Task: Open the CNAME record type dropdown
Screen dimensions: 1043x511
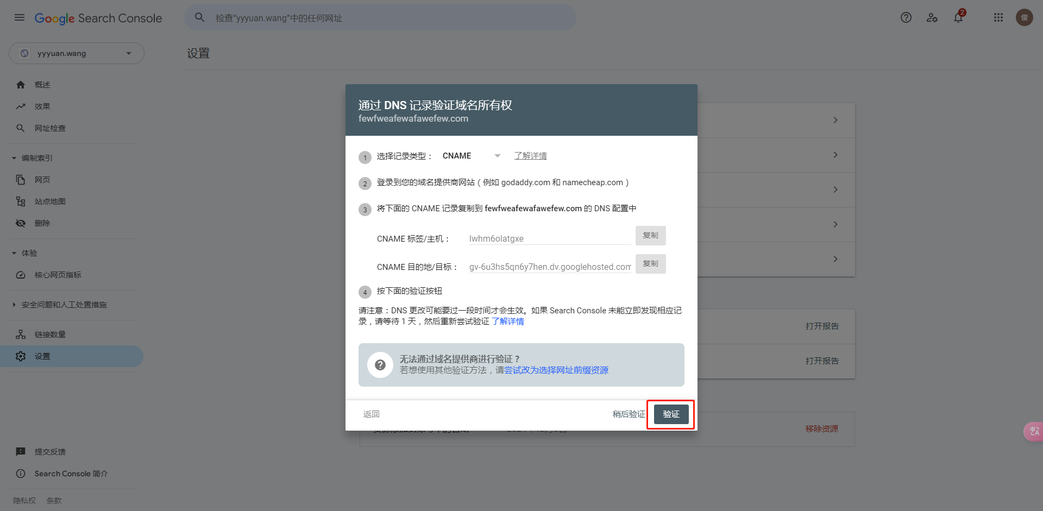Action: coord(472,156)
